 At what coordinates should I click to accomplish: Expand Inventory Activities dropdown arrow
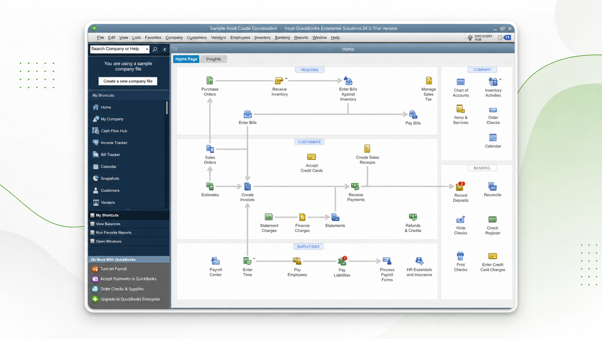point(500,80)
